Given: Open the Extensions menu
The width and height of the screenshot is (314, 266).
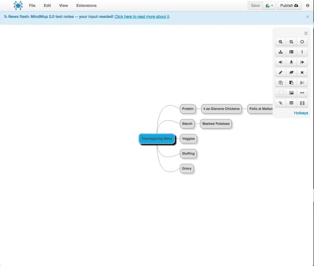Looking at the screenshot, I should (86, 6).
